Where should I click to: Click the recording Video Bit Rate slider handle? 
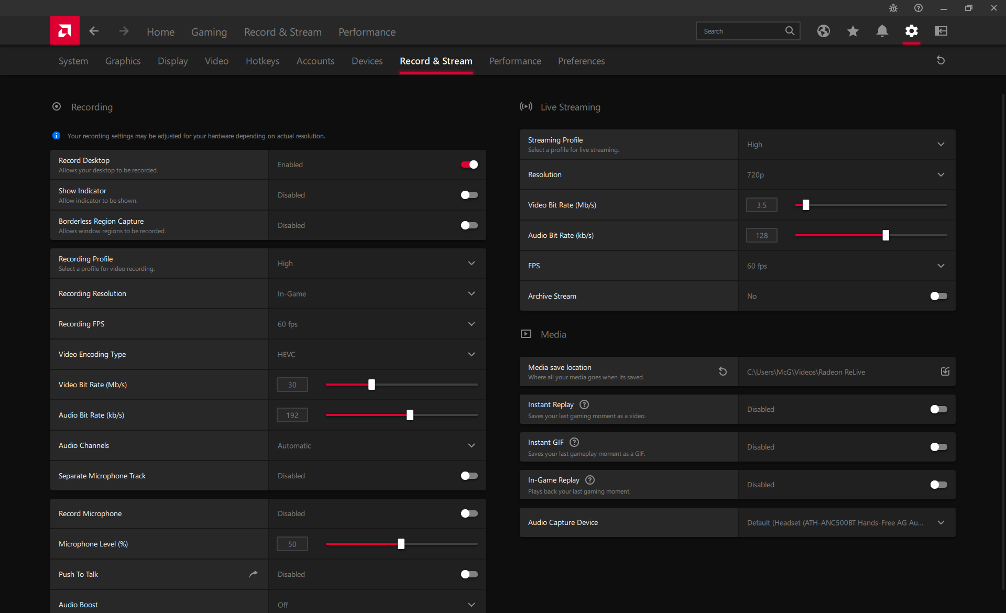pos(371,385)
